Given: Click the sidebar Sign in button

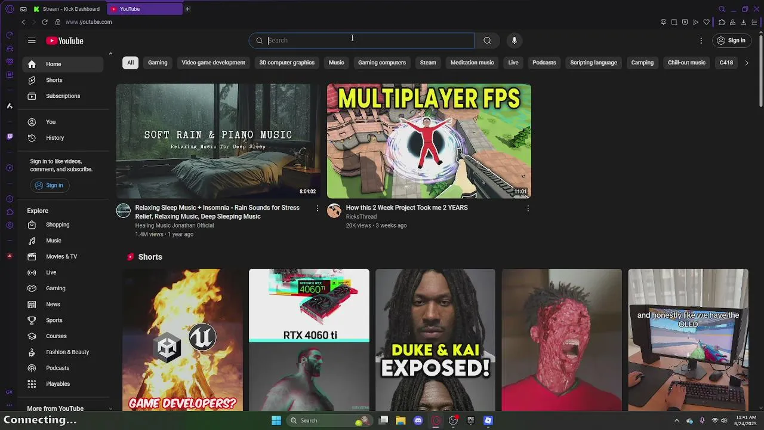Looking at the screenshot, I should (x=49, y=185).
